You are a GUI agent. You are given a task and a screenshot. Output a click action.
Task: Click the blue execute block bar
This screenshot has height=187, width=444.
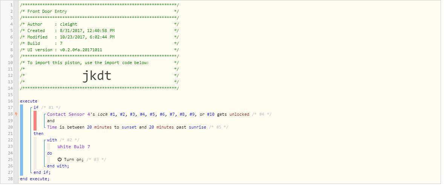pos(21,140)
